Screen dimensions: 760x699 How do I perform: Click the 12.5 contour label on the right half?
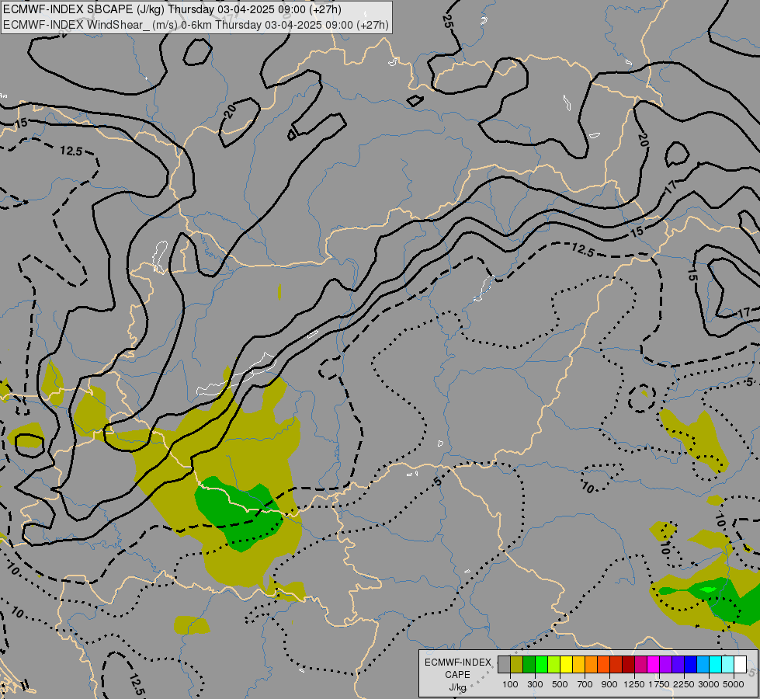(582, 250)
